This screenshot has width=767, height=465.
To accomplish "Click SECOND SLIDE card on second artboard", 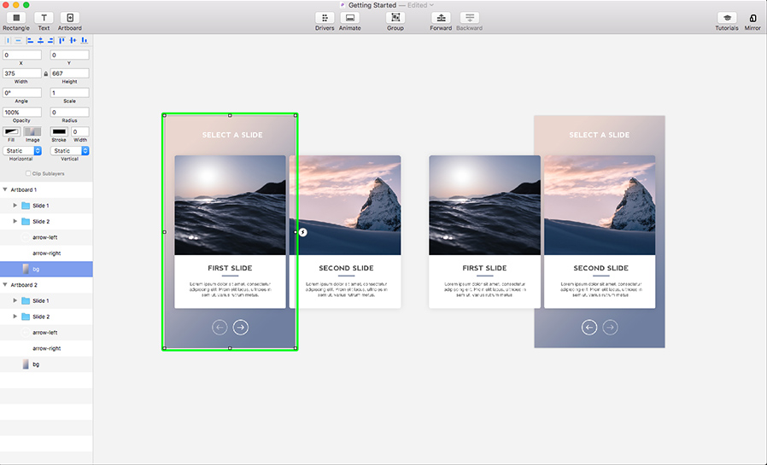I will pos(600,232).
